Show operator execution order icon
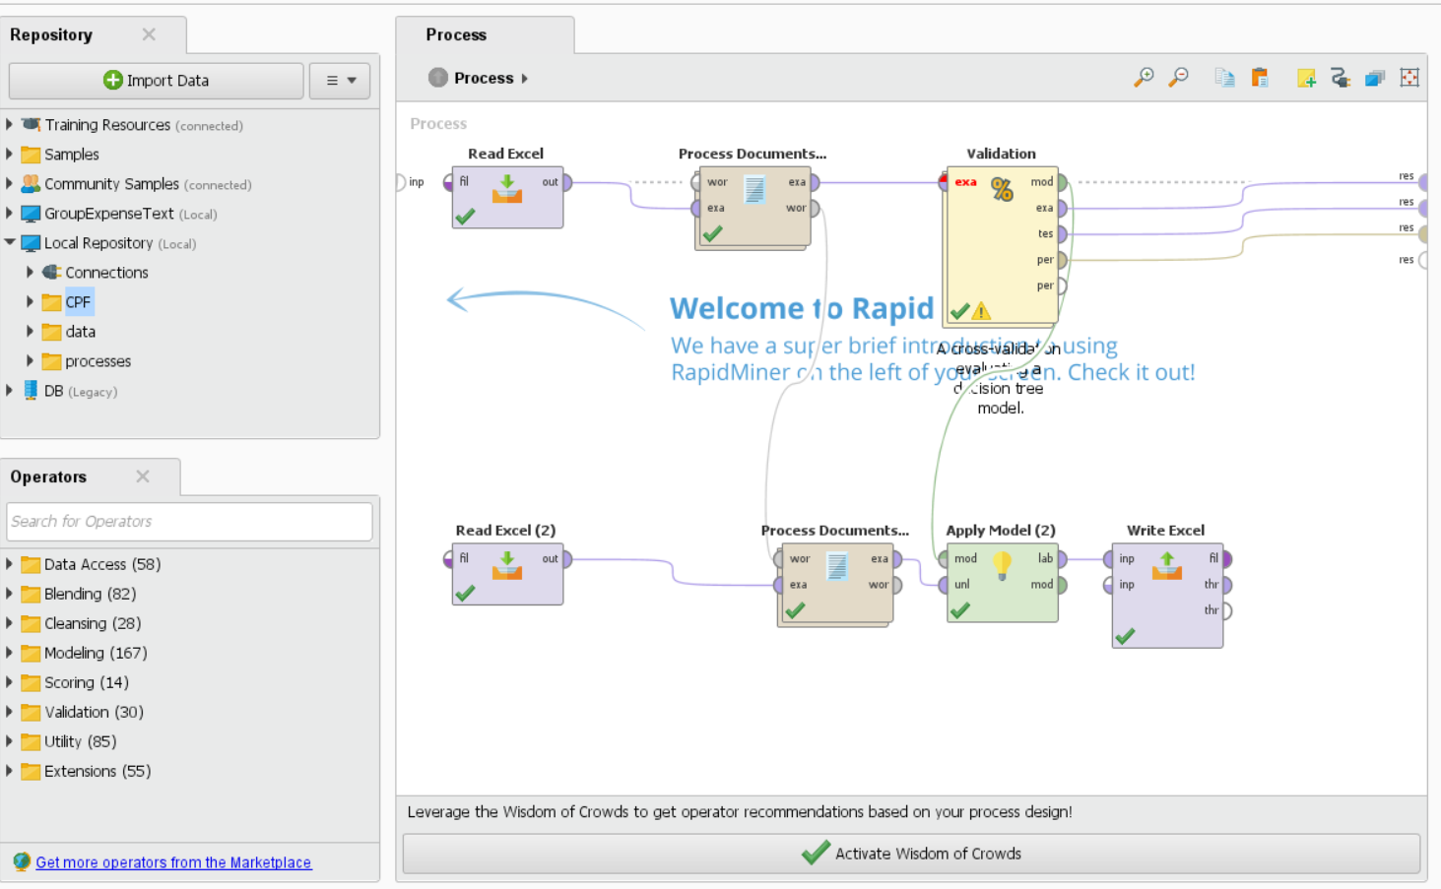This screenshot has width=1441, height=889. point(1375,78)
